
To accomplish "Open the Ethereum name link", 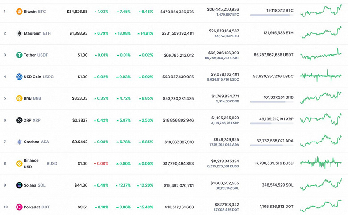I will coord(33,33).
